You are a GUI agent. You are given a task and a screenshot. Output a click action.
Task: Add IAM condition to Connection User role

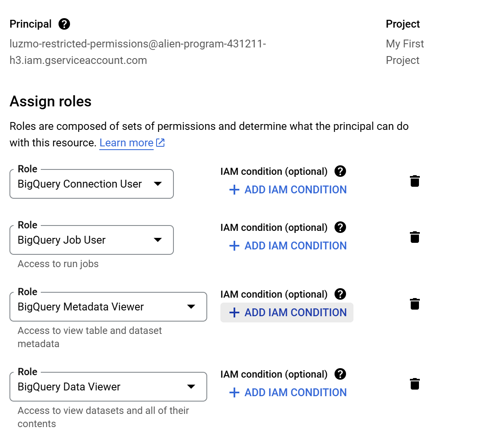click(x=287, y=190)
